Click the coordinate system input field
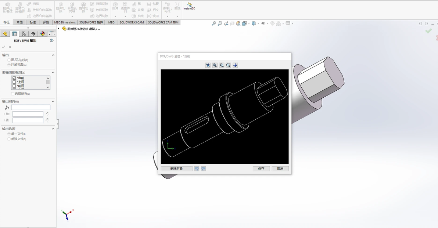The image size is (438, 228). (31, 108)
